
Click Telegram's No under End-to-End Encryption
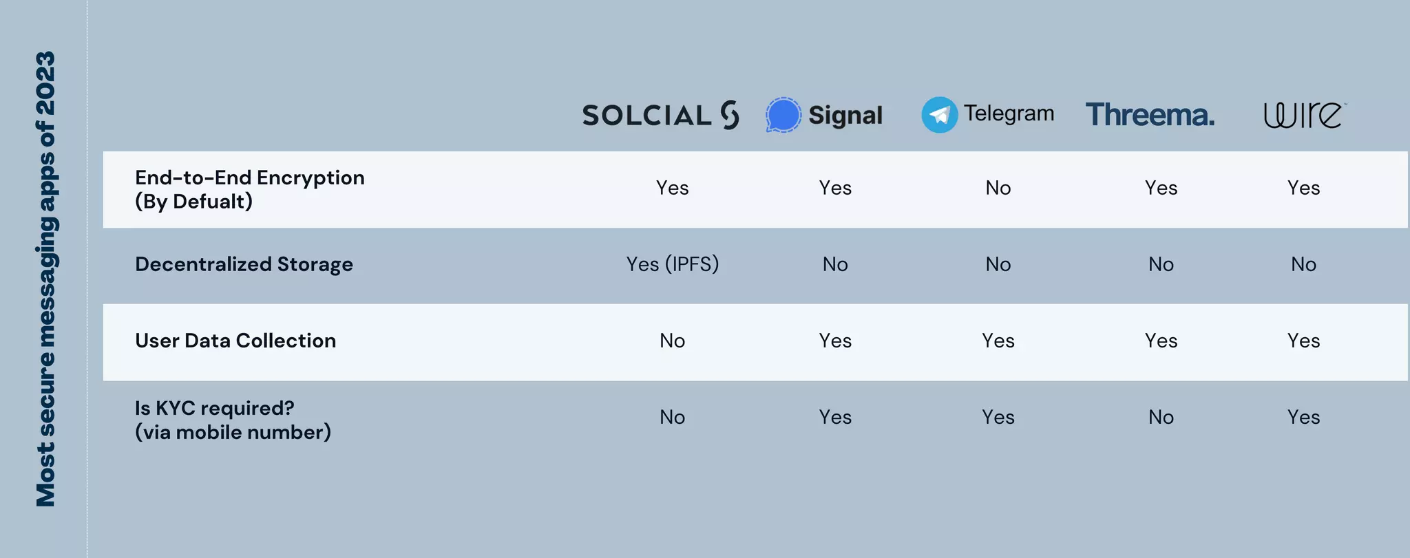[998, 188]
